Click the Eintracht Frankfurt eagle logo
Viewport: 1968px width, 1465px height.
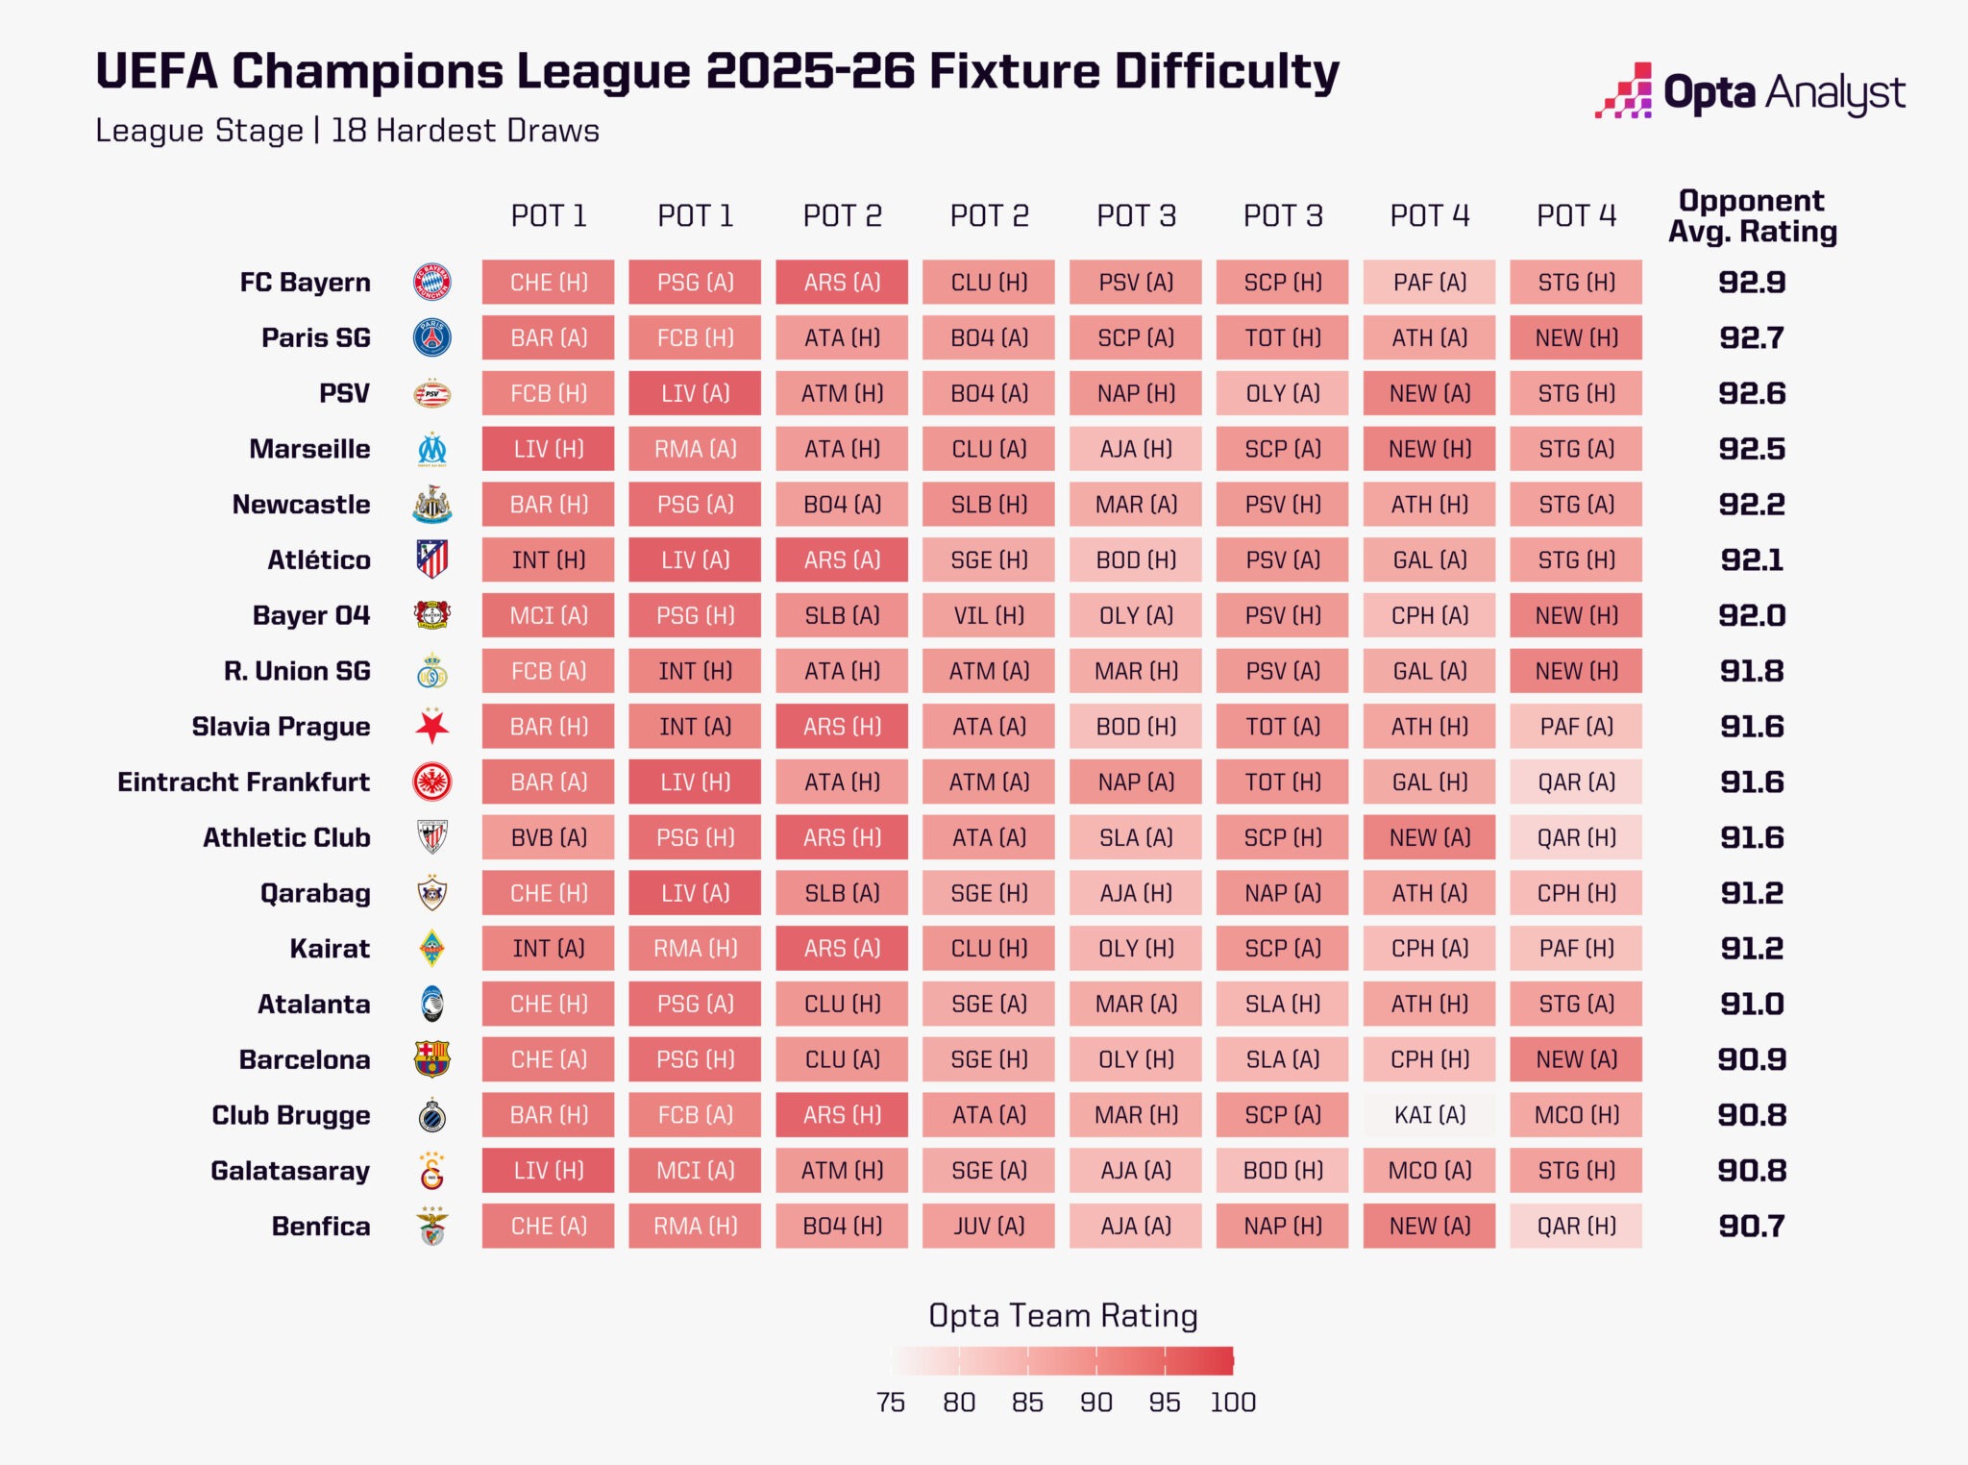[x=432, y=782]
